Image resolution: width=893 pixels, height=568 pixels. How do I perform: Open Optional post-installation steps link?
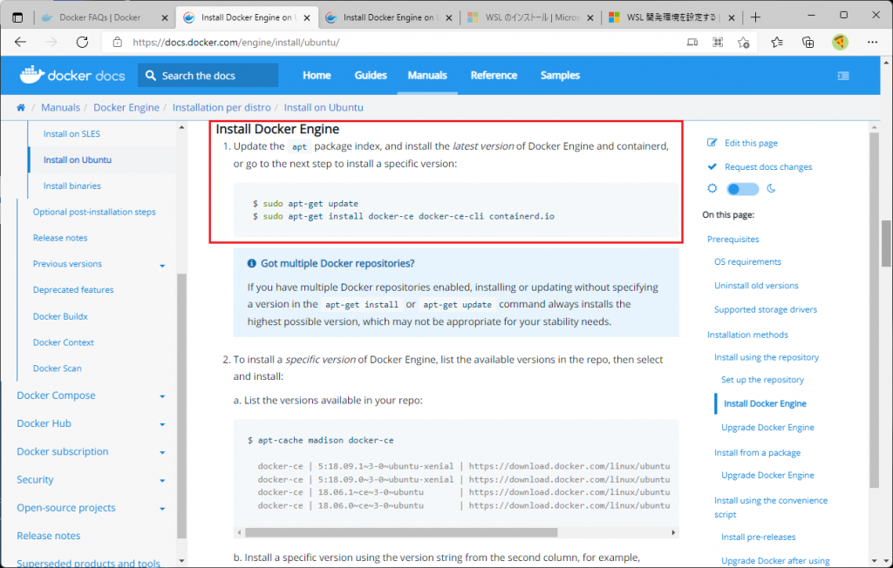coord(94,212)
